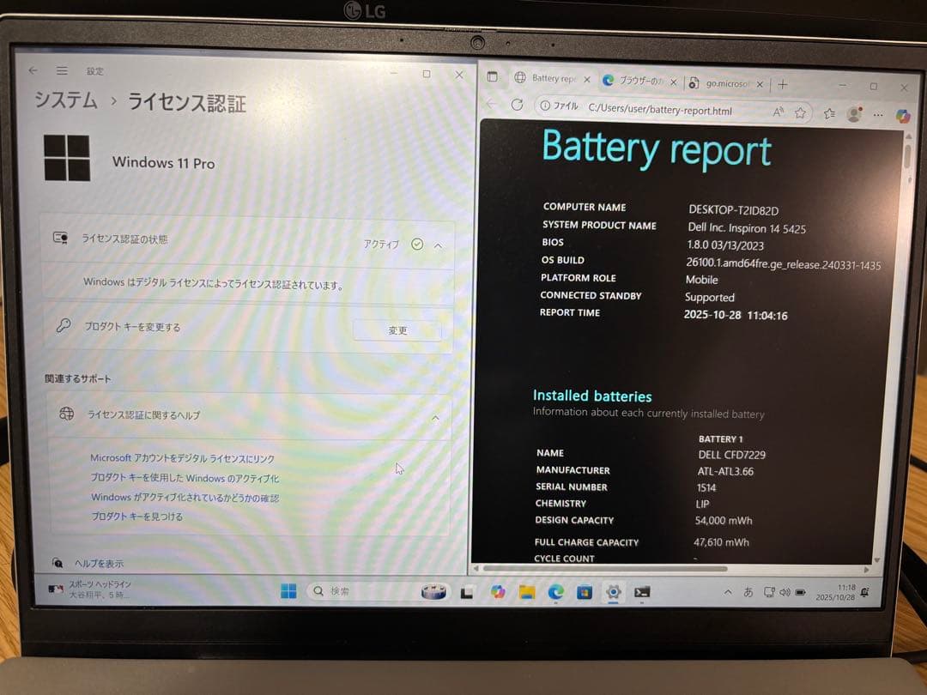Open File Explorer from the taskbar
The width and height of the screenshot is (927, 695).
point(526,592)
